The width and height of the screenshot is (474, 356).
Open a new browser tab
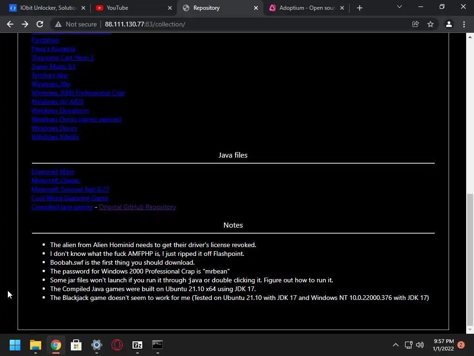pyautogui.click(x=359, y=8)
